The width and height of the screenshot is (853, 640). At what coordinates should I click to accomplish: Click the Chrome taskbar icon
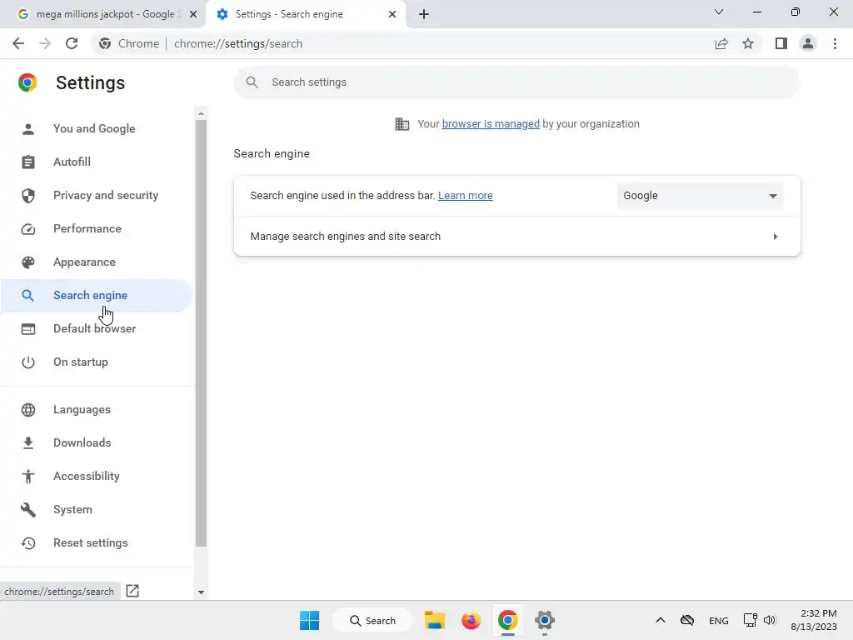click(x=507, y=620)
